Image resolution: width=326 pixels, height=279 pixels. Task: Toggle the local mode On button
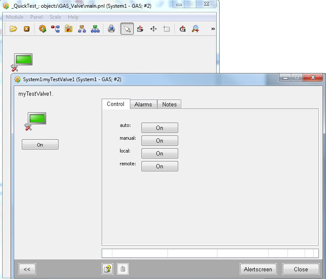point(159,153)
